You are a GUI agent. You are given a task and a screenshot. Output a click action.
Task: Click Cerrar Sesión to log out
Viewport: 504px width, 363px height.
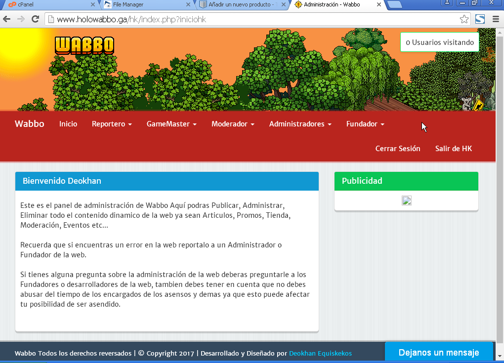(398, 149)
